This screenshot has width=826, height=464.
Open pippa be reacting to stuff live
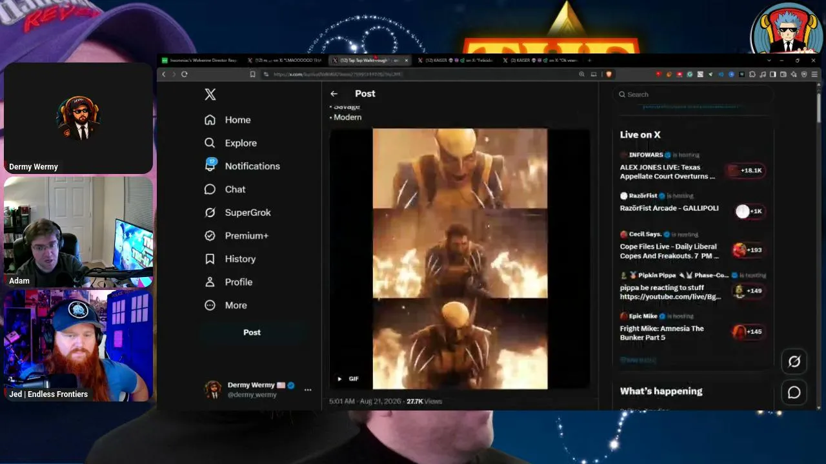pyautogui.click(x=670, y=292)
